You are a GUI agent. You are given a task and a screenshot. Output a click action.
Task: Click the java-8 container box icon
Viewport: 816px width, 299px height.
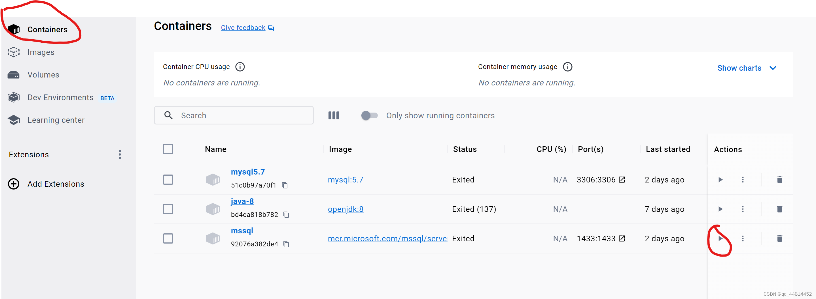pos(213,209)
